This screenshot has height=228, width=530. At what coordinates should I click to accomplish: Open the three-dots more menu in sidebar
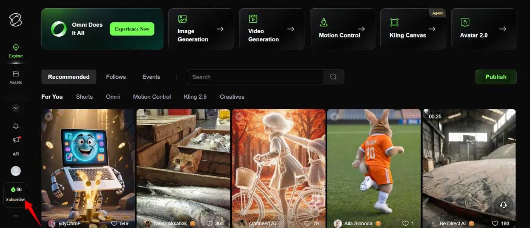pyautogui.click(x=16, y=216)
